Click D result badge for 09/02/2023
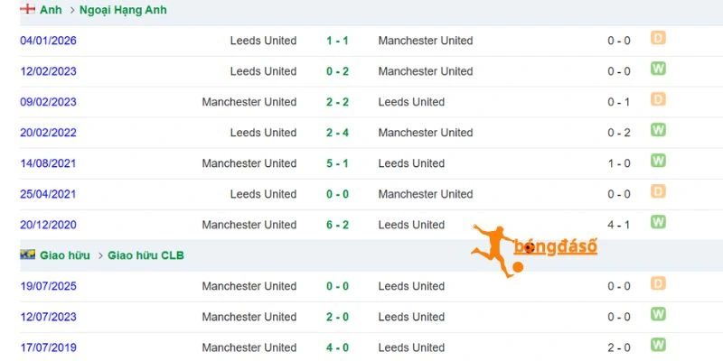 pos(658,99)
